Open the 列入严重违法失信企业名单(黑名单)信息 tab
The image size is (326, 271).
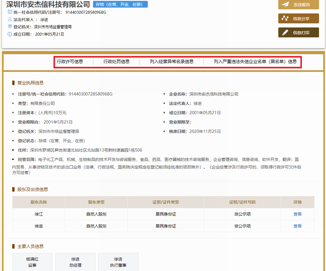[x=255, y=61]
